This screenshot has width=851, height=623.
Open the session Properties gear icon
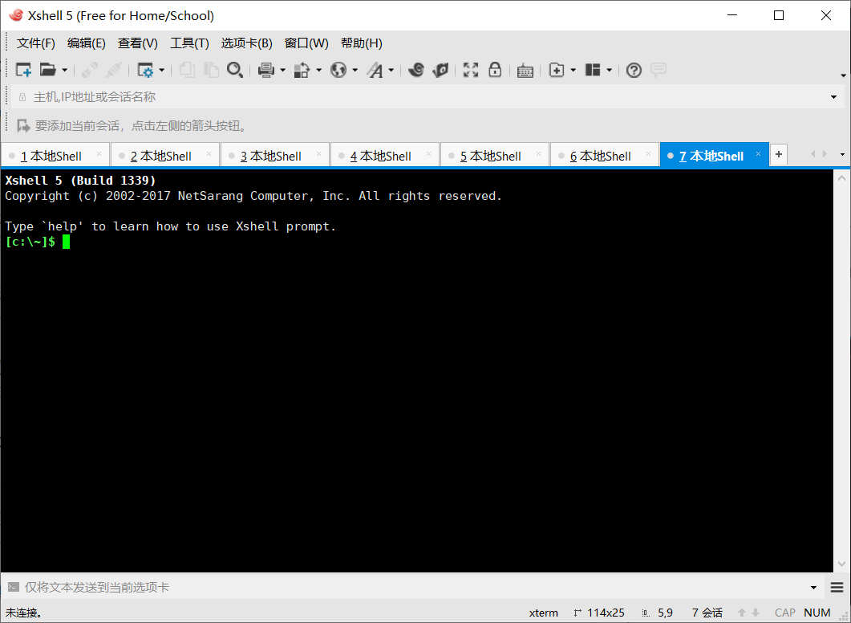(x=145, y=70)
